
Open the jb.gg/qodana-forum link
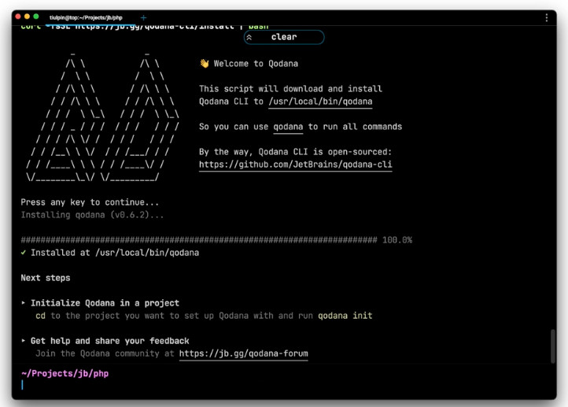(x=243, y=353)
